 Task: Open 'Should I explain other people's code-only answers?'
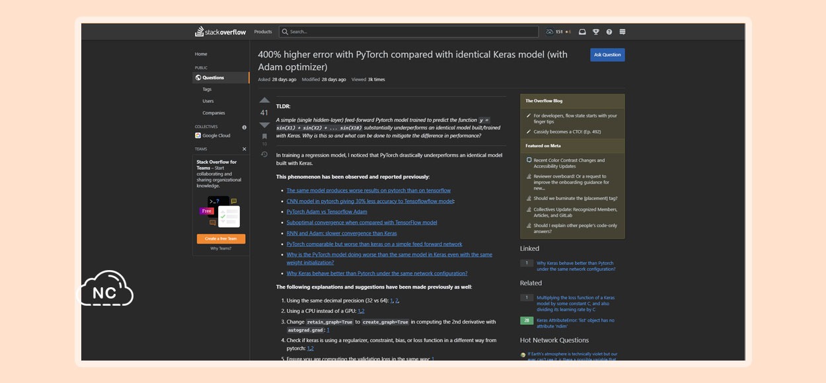[x=576, y=228]
